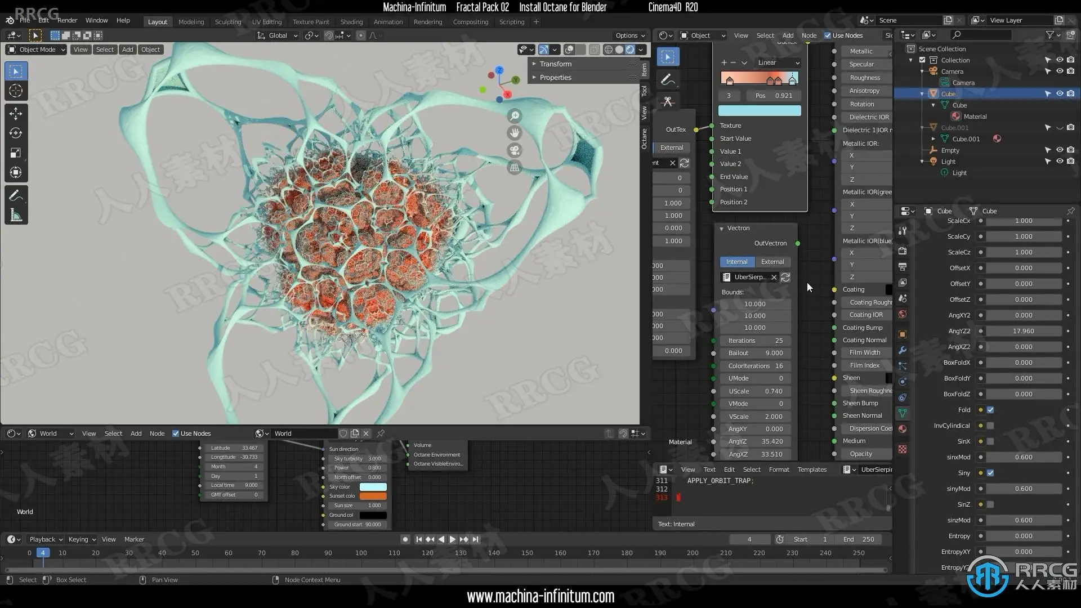Switch to the Shading workspace tab
The height and width of the screenshot is (608, 1081).
click(x=351, y=22)
